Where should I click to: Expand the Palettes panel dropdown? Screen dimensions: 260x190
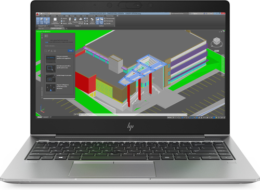pos(77,26)
